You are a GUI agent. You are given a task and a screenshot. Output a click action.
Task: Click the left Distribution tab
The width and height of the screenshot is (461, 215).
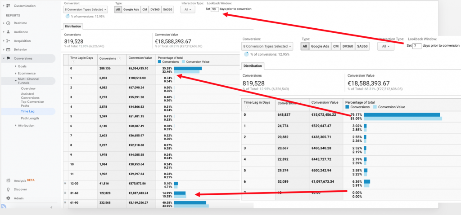coord(73,26)
